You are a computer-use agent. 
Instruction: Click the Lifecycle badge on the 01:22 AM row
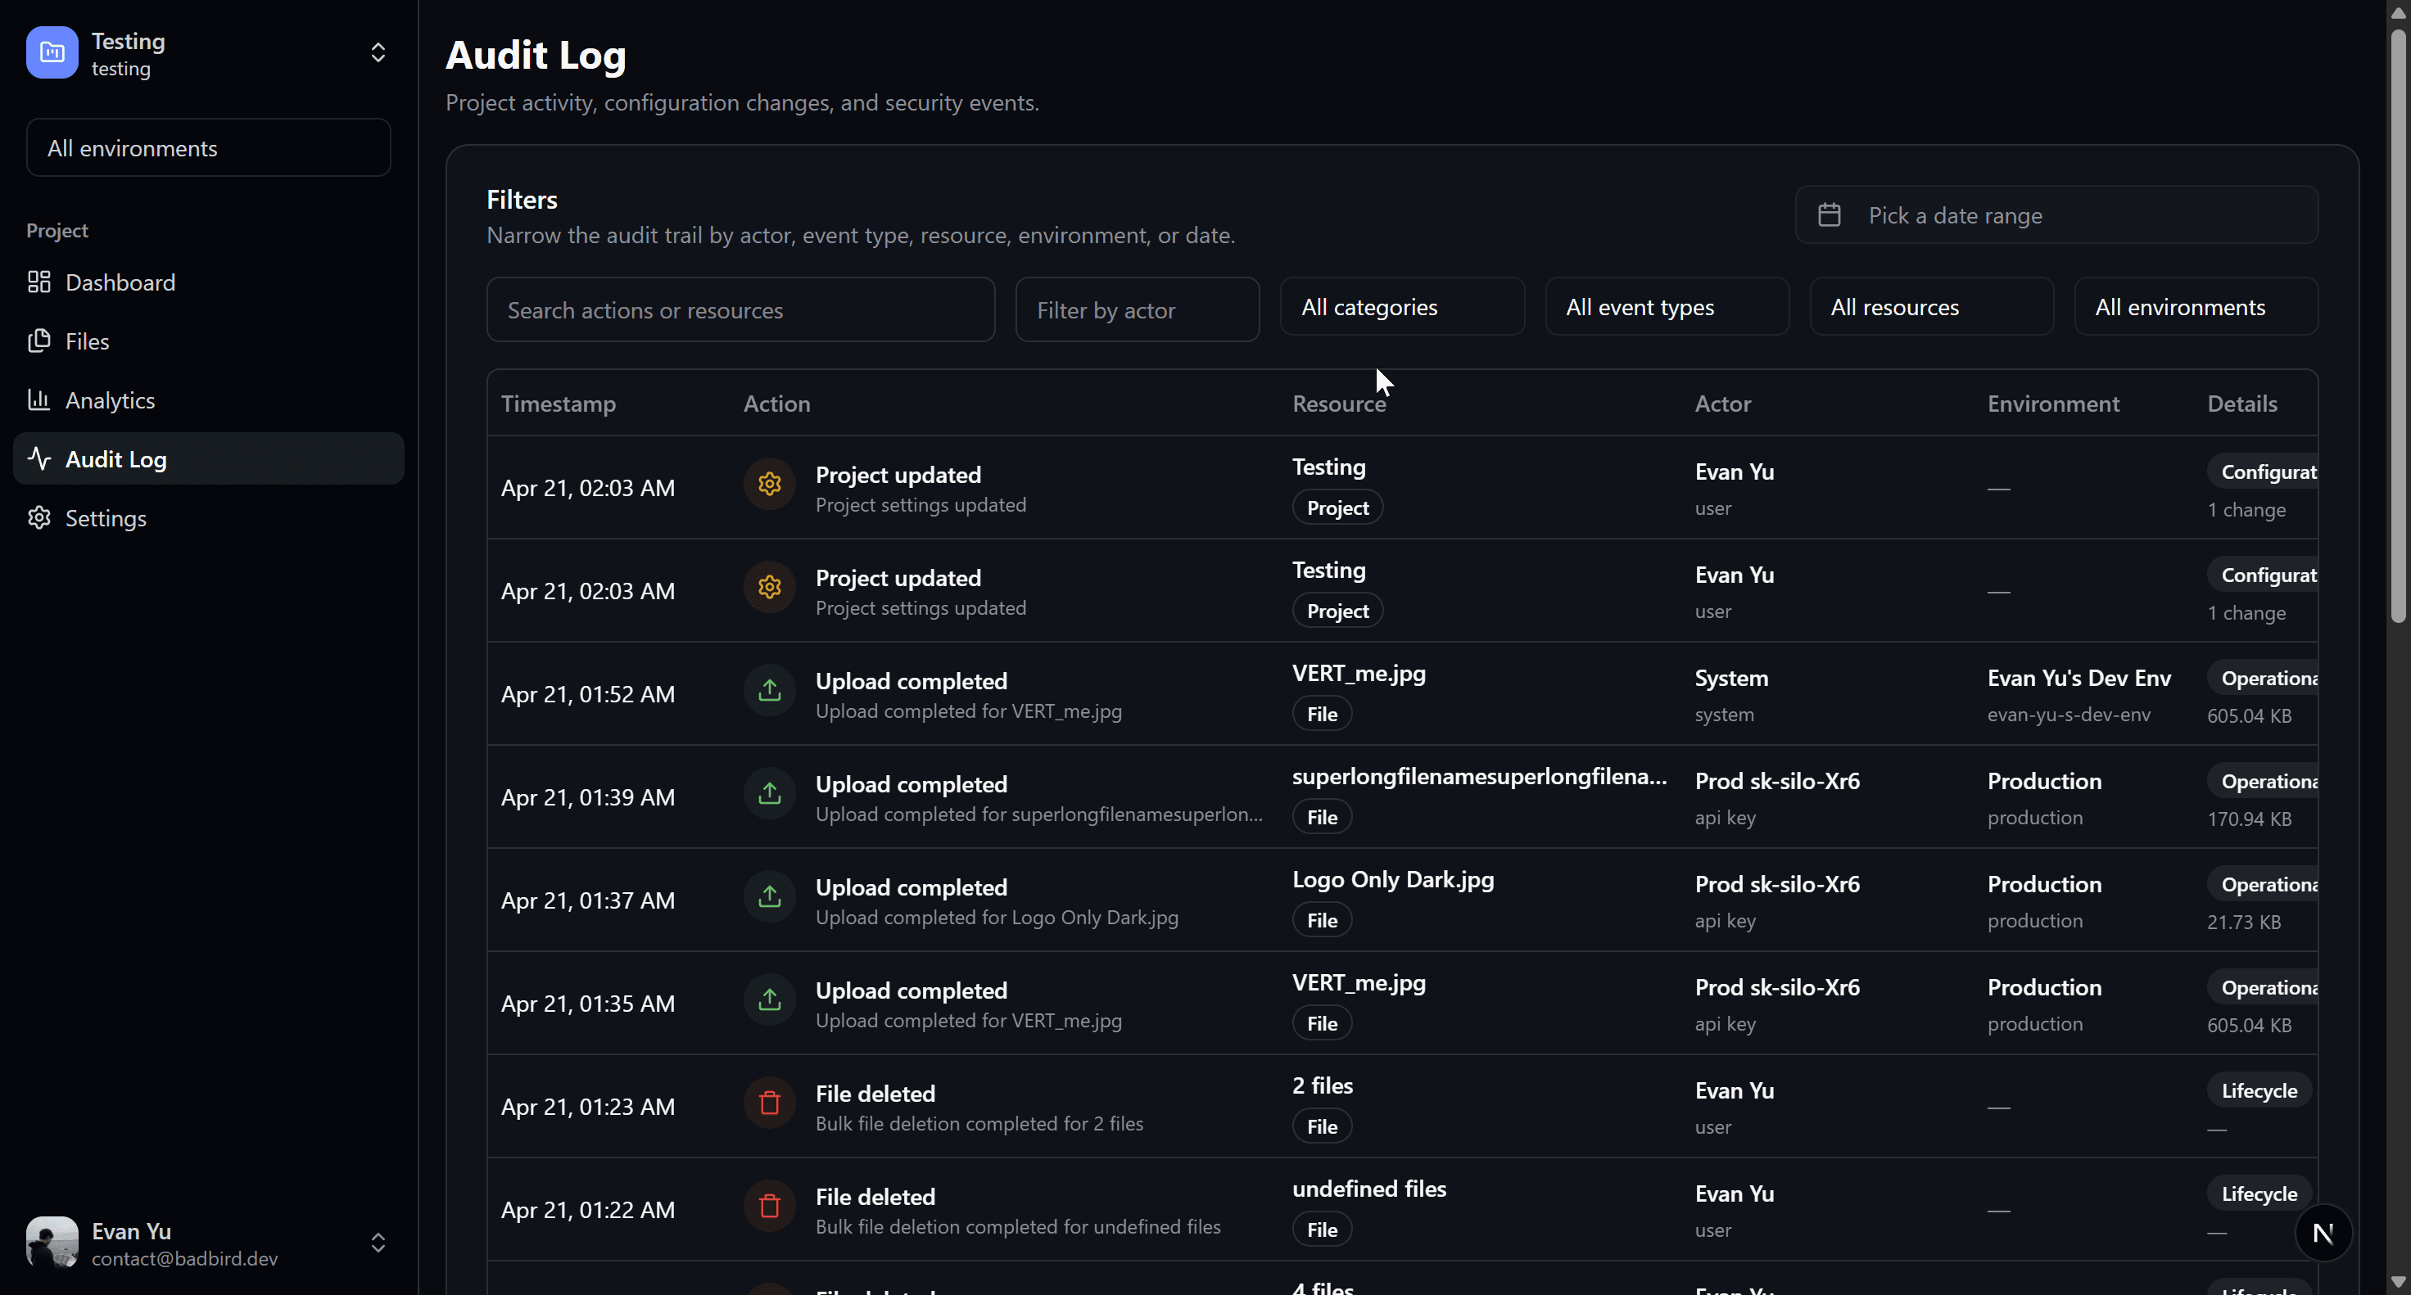point(2259,1193)
